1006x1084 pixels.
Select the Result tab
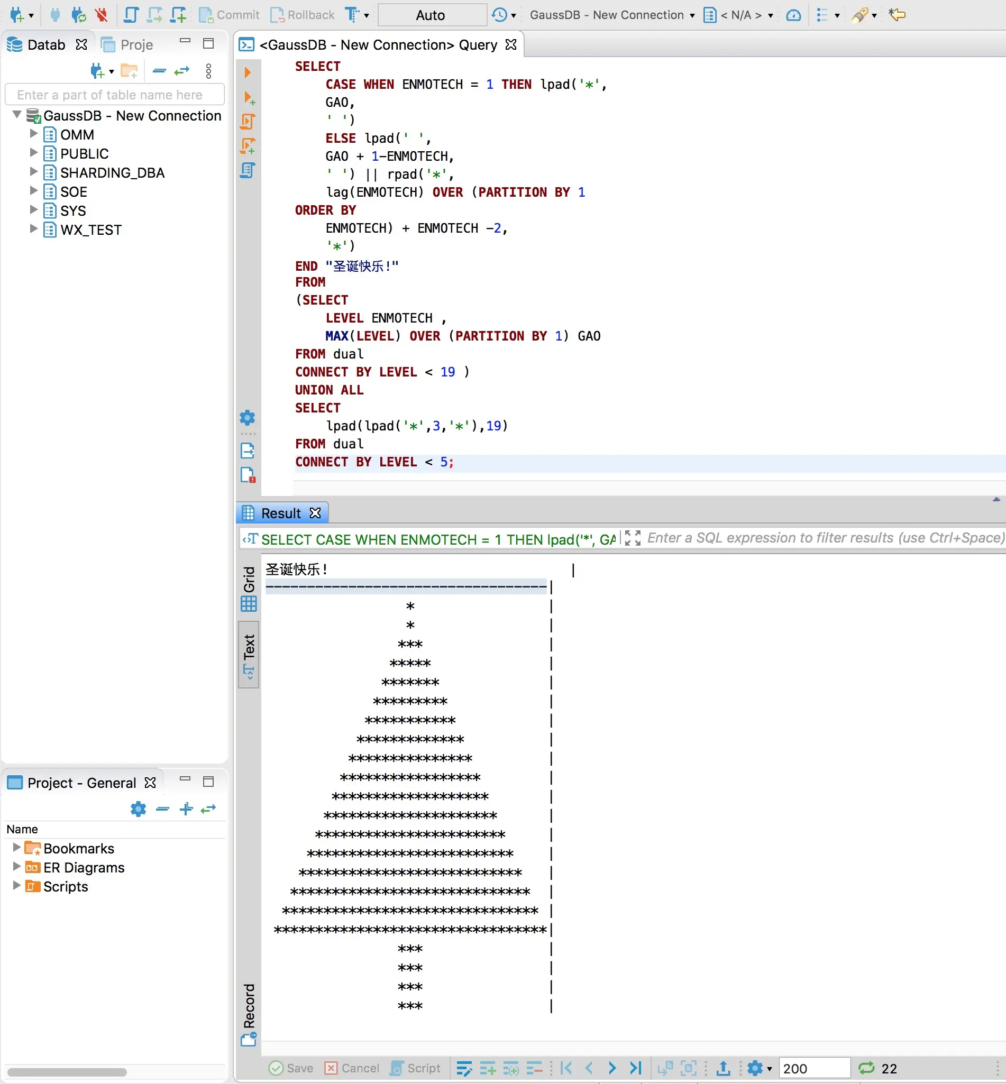click(280, 513)
